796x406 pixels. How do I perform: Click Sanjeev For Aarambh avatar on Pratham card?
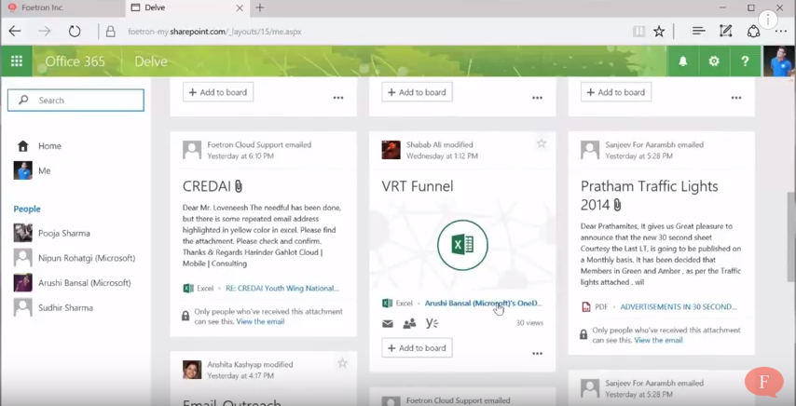590,150
